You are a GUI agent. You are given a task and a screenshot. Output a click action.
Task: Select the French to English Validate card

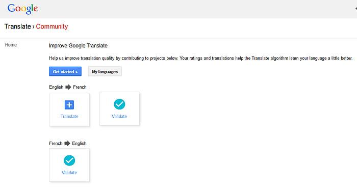69,165
